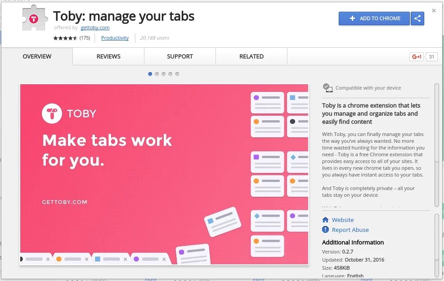This screenshot has height=281, width=444.
Task: Select the fourth screenshot carousel dot
Action: coord(170,74)
